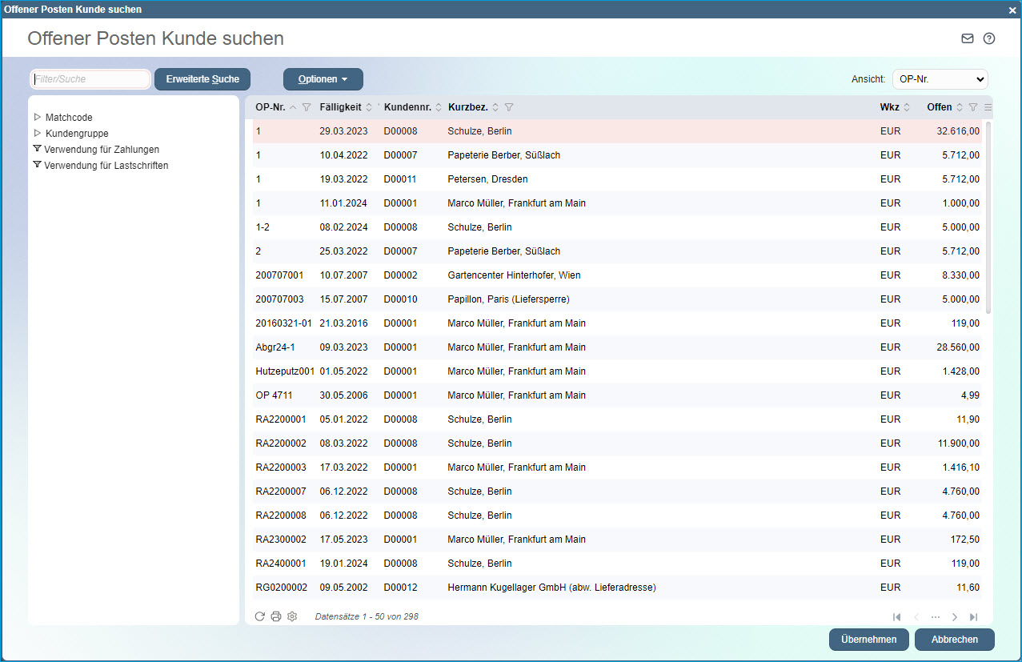Click the Übernehmen button
This screenshot has height=662, width=1022.
coord(868,640)
